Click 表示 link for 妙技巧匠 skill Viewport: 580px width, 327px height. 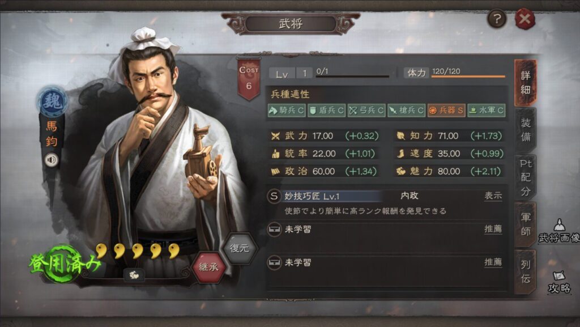coord(493,196)
